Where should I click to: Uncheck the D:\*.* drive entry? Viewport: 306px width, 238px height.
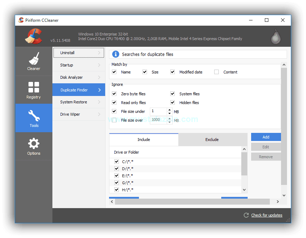coord(116,168)
